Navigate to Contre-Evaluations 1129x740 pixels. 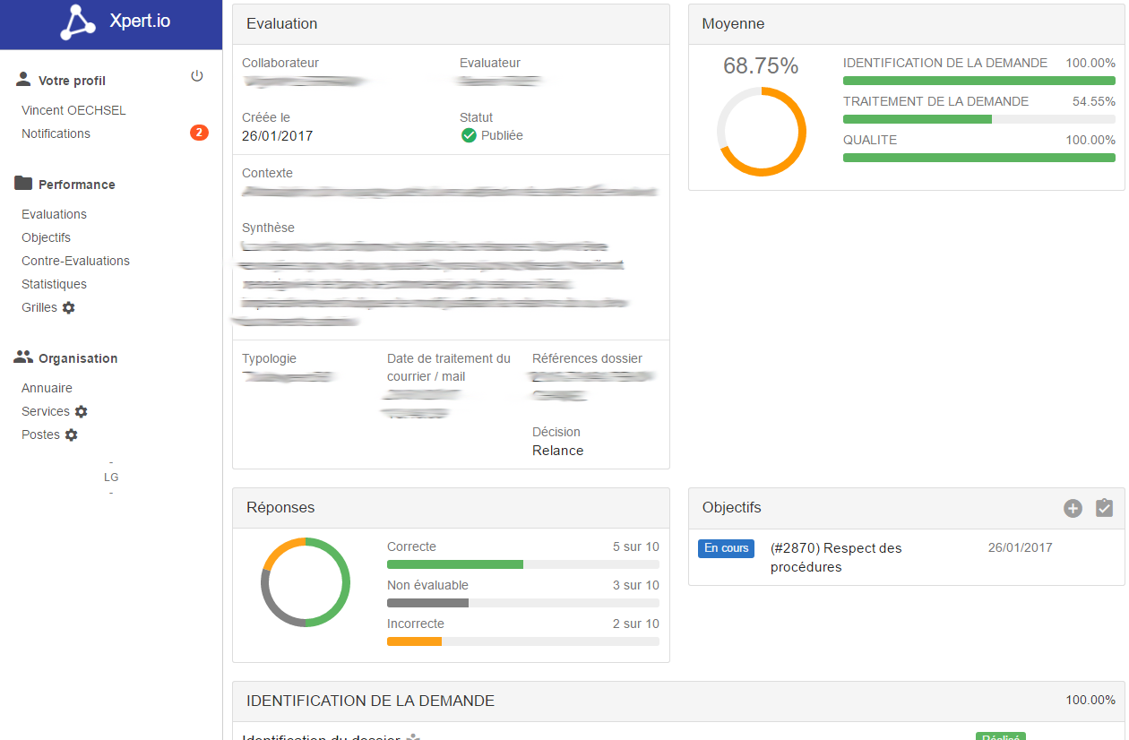pyautogui.click(x=75, y=261)
